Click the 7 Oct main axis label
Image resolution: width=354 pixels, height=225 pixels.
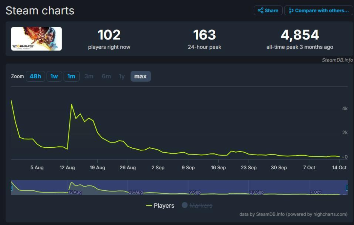click(309, 167)
